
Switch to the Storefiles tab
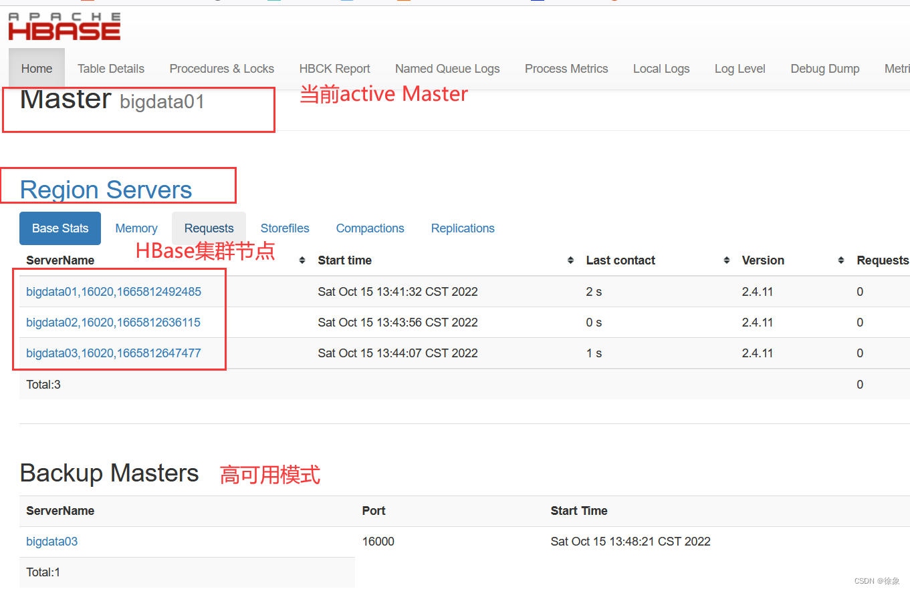[x=285, y=228]
